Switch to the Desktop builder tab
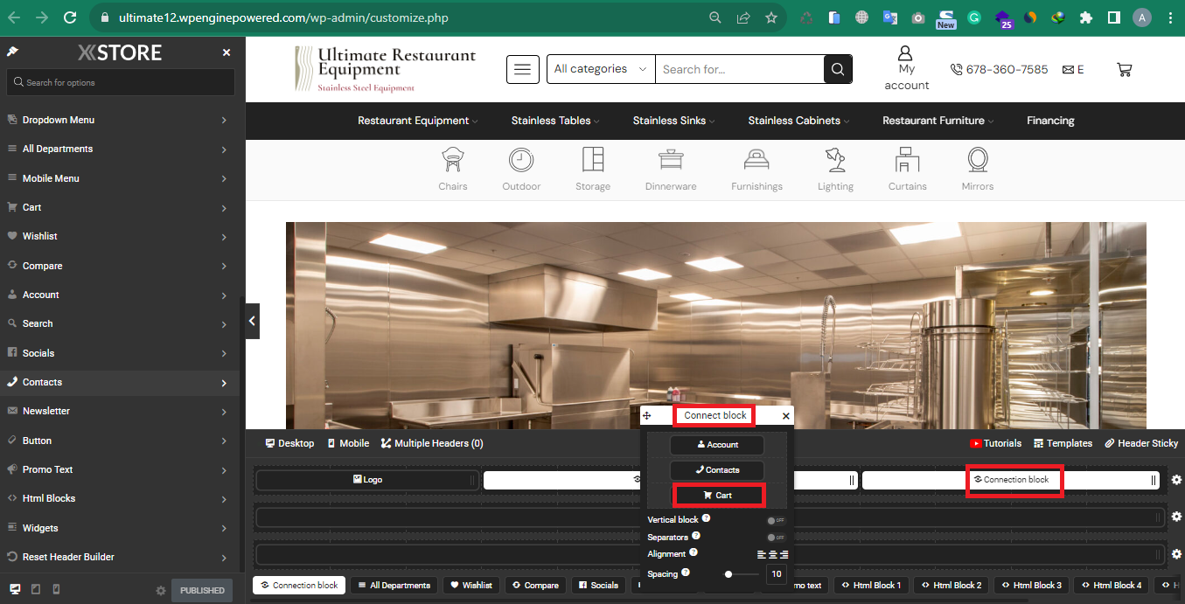The image size is (1185, 604). point(289,443)
